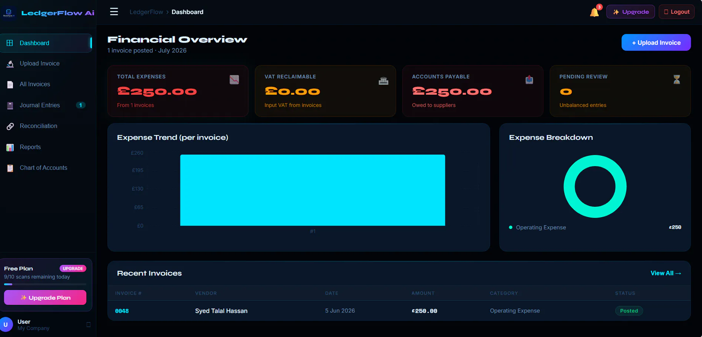The height and width of the screenshot is (337, 702).
Task: Click the Chart of Accounts clipboard icon
Action: click(x=10, y=168)
